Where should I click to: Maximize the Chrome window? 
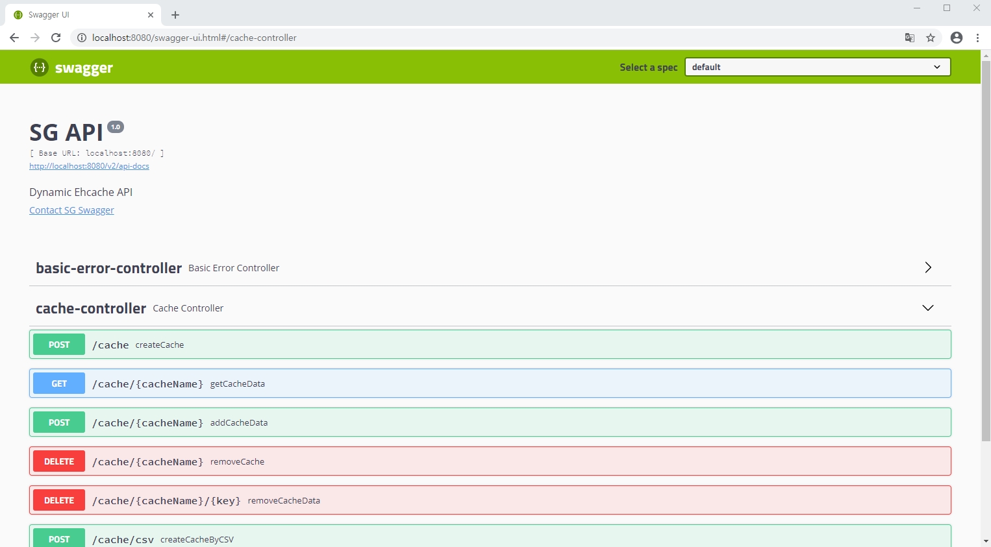coord(947,8)
